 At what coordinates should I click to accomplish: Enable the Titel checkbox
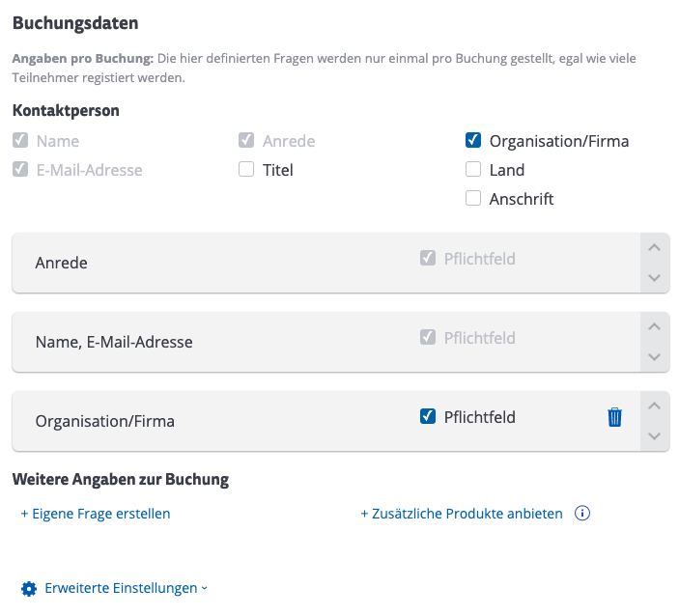click(x=246, y=170)
